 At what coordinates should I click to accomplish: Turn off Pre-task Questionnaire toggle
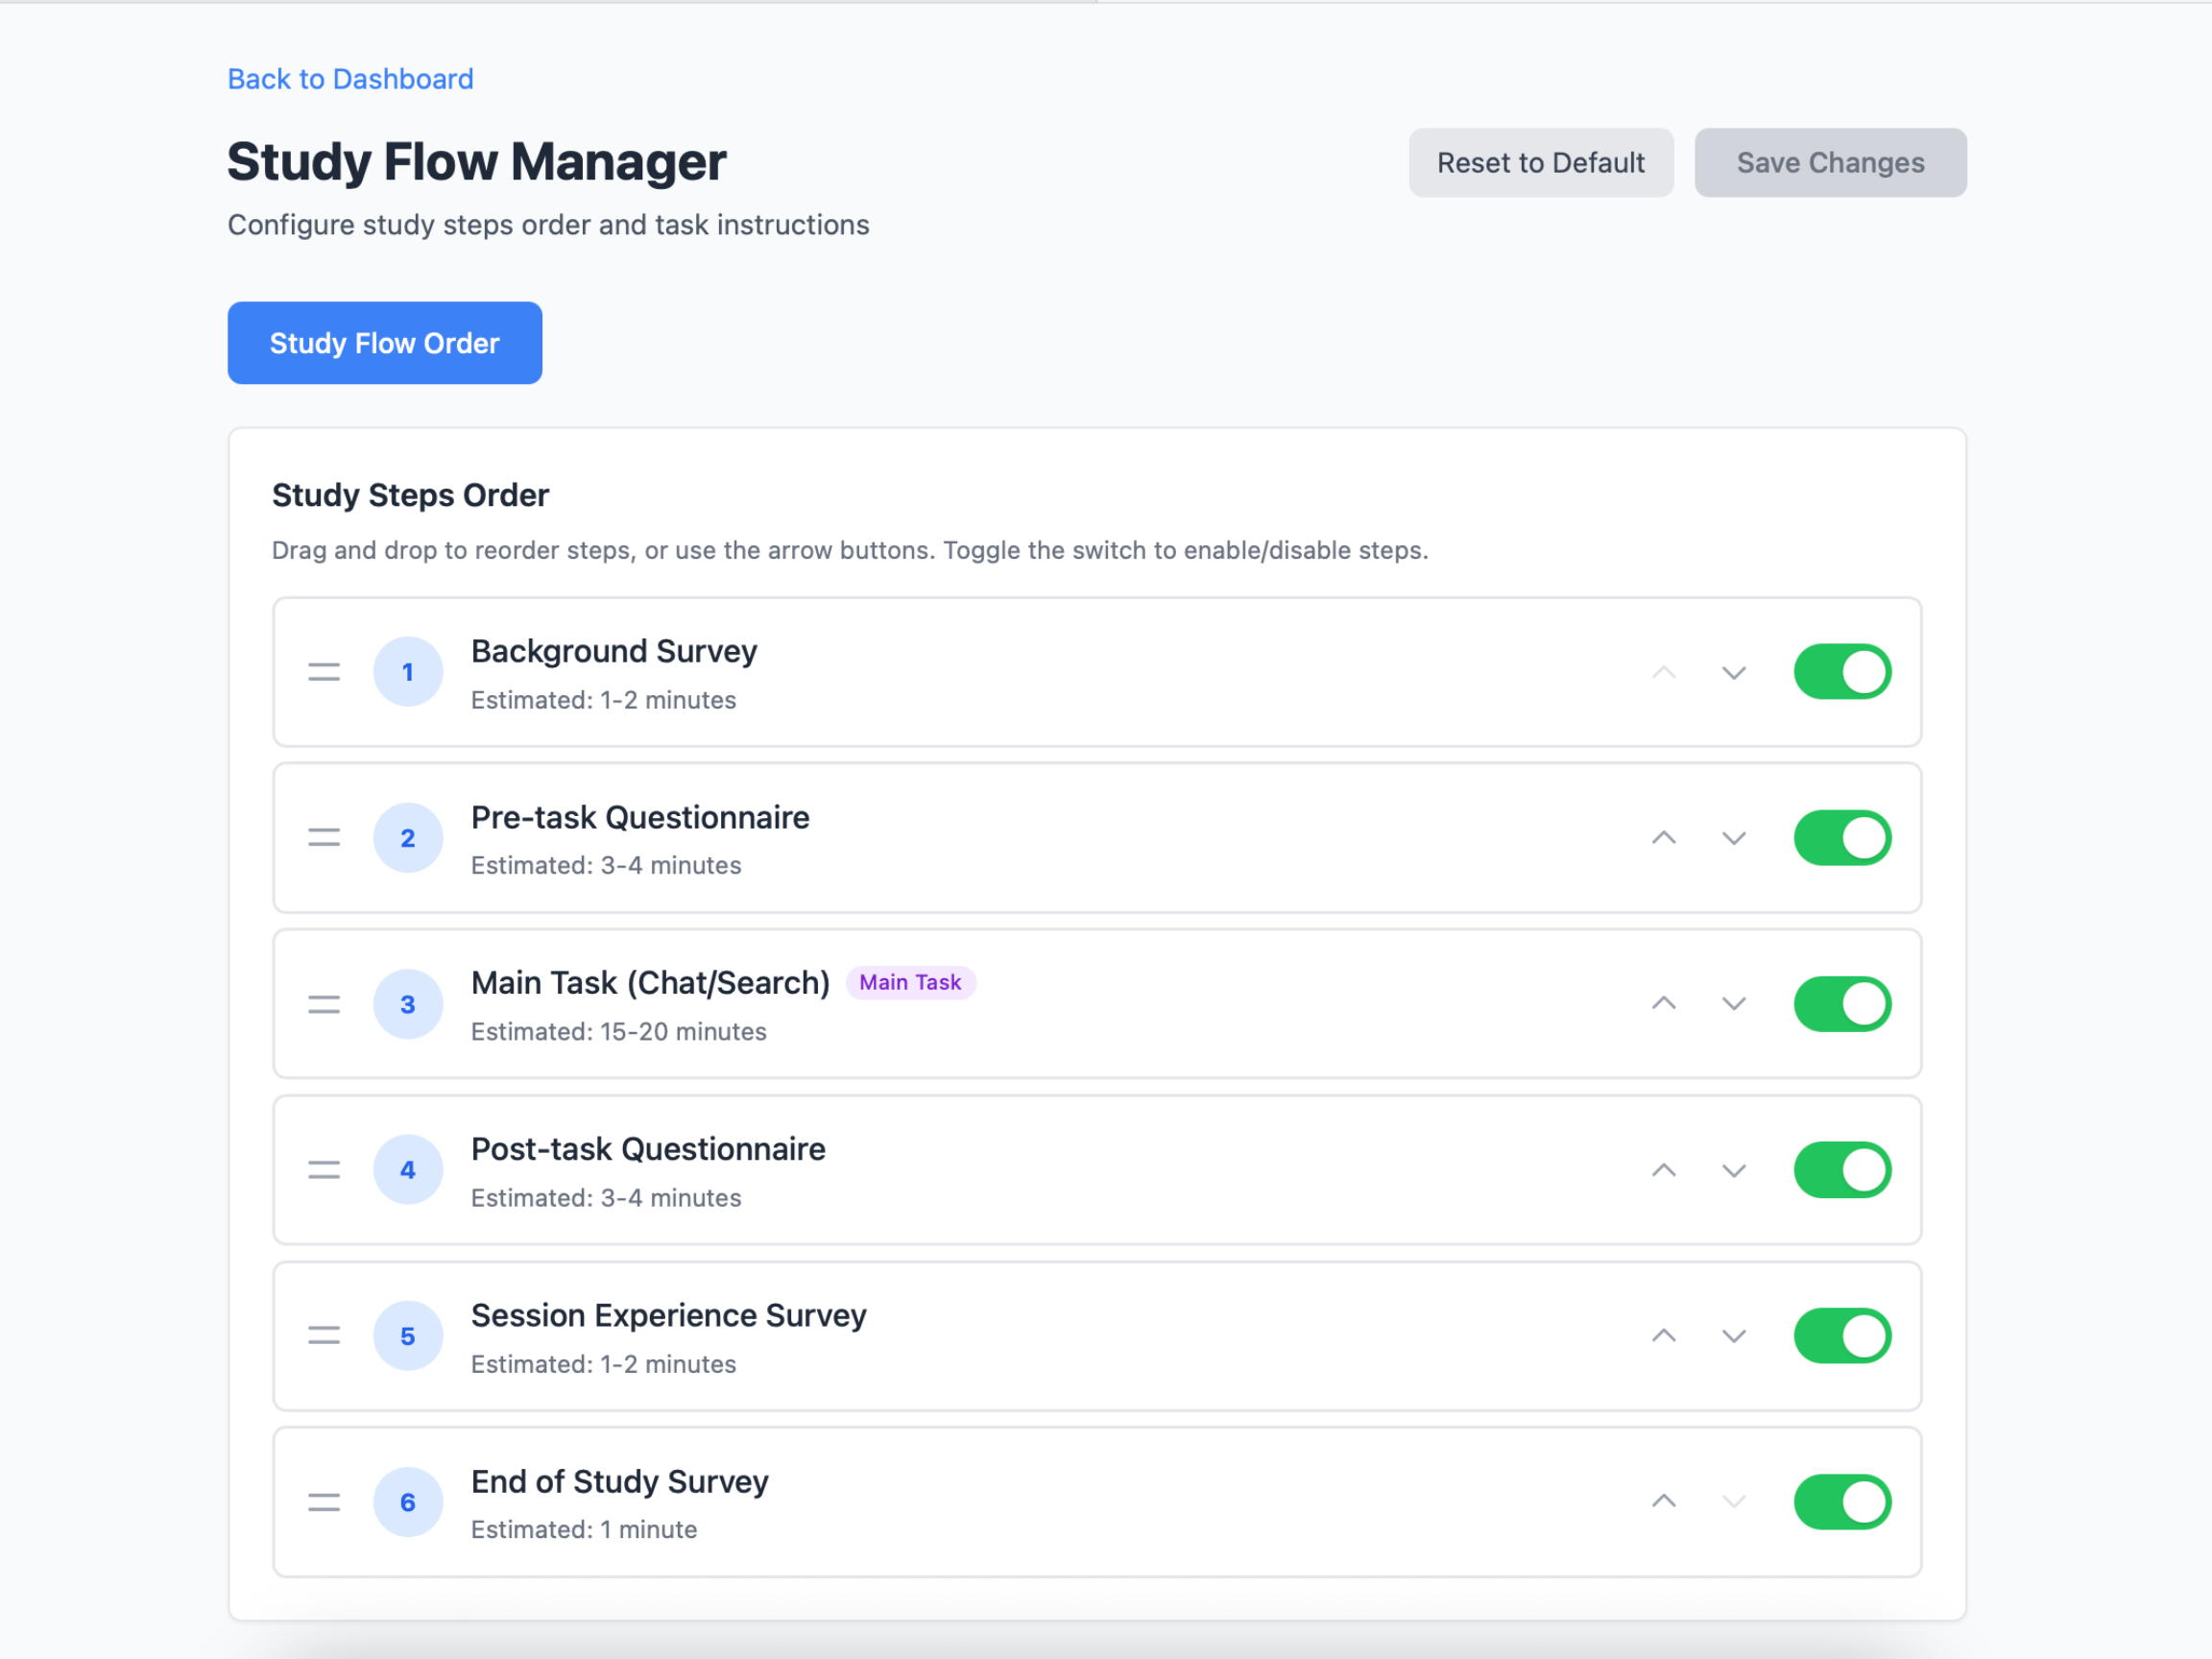[x=1842, y=838]
